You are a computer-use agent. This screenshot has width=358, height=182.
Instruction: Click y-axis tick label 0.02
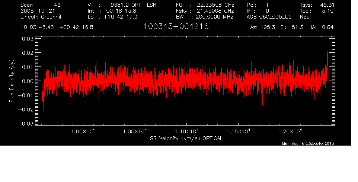click(28, 53)
